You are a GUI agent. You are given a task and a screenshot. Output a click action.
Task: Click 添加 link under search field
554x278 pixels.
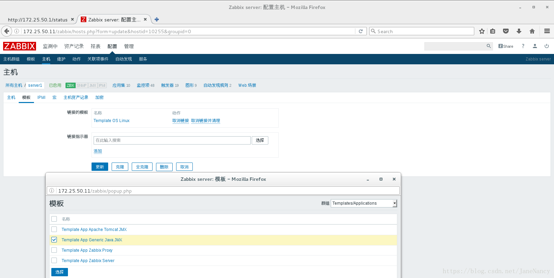(98, 151)
